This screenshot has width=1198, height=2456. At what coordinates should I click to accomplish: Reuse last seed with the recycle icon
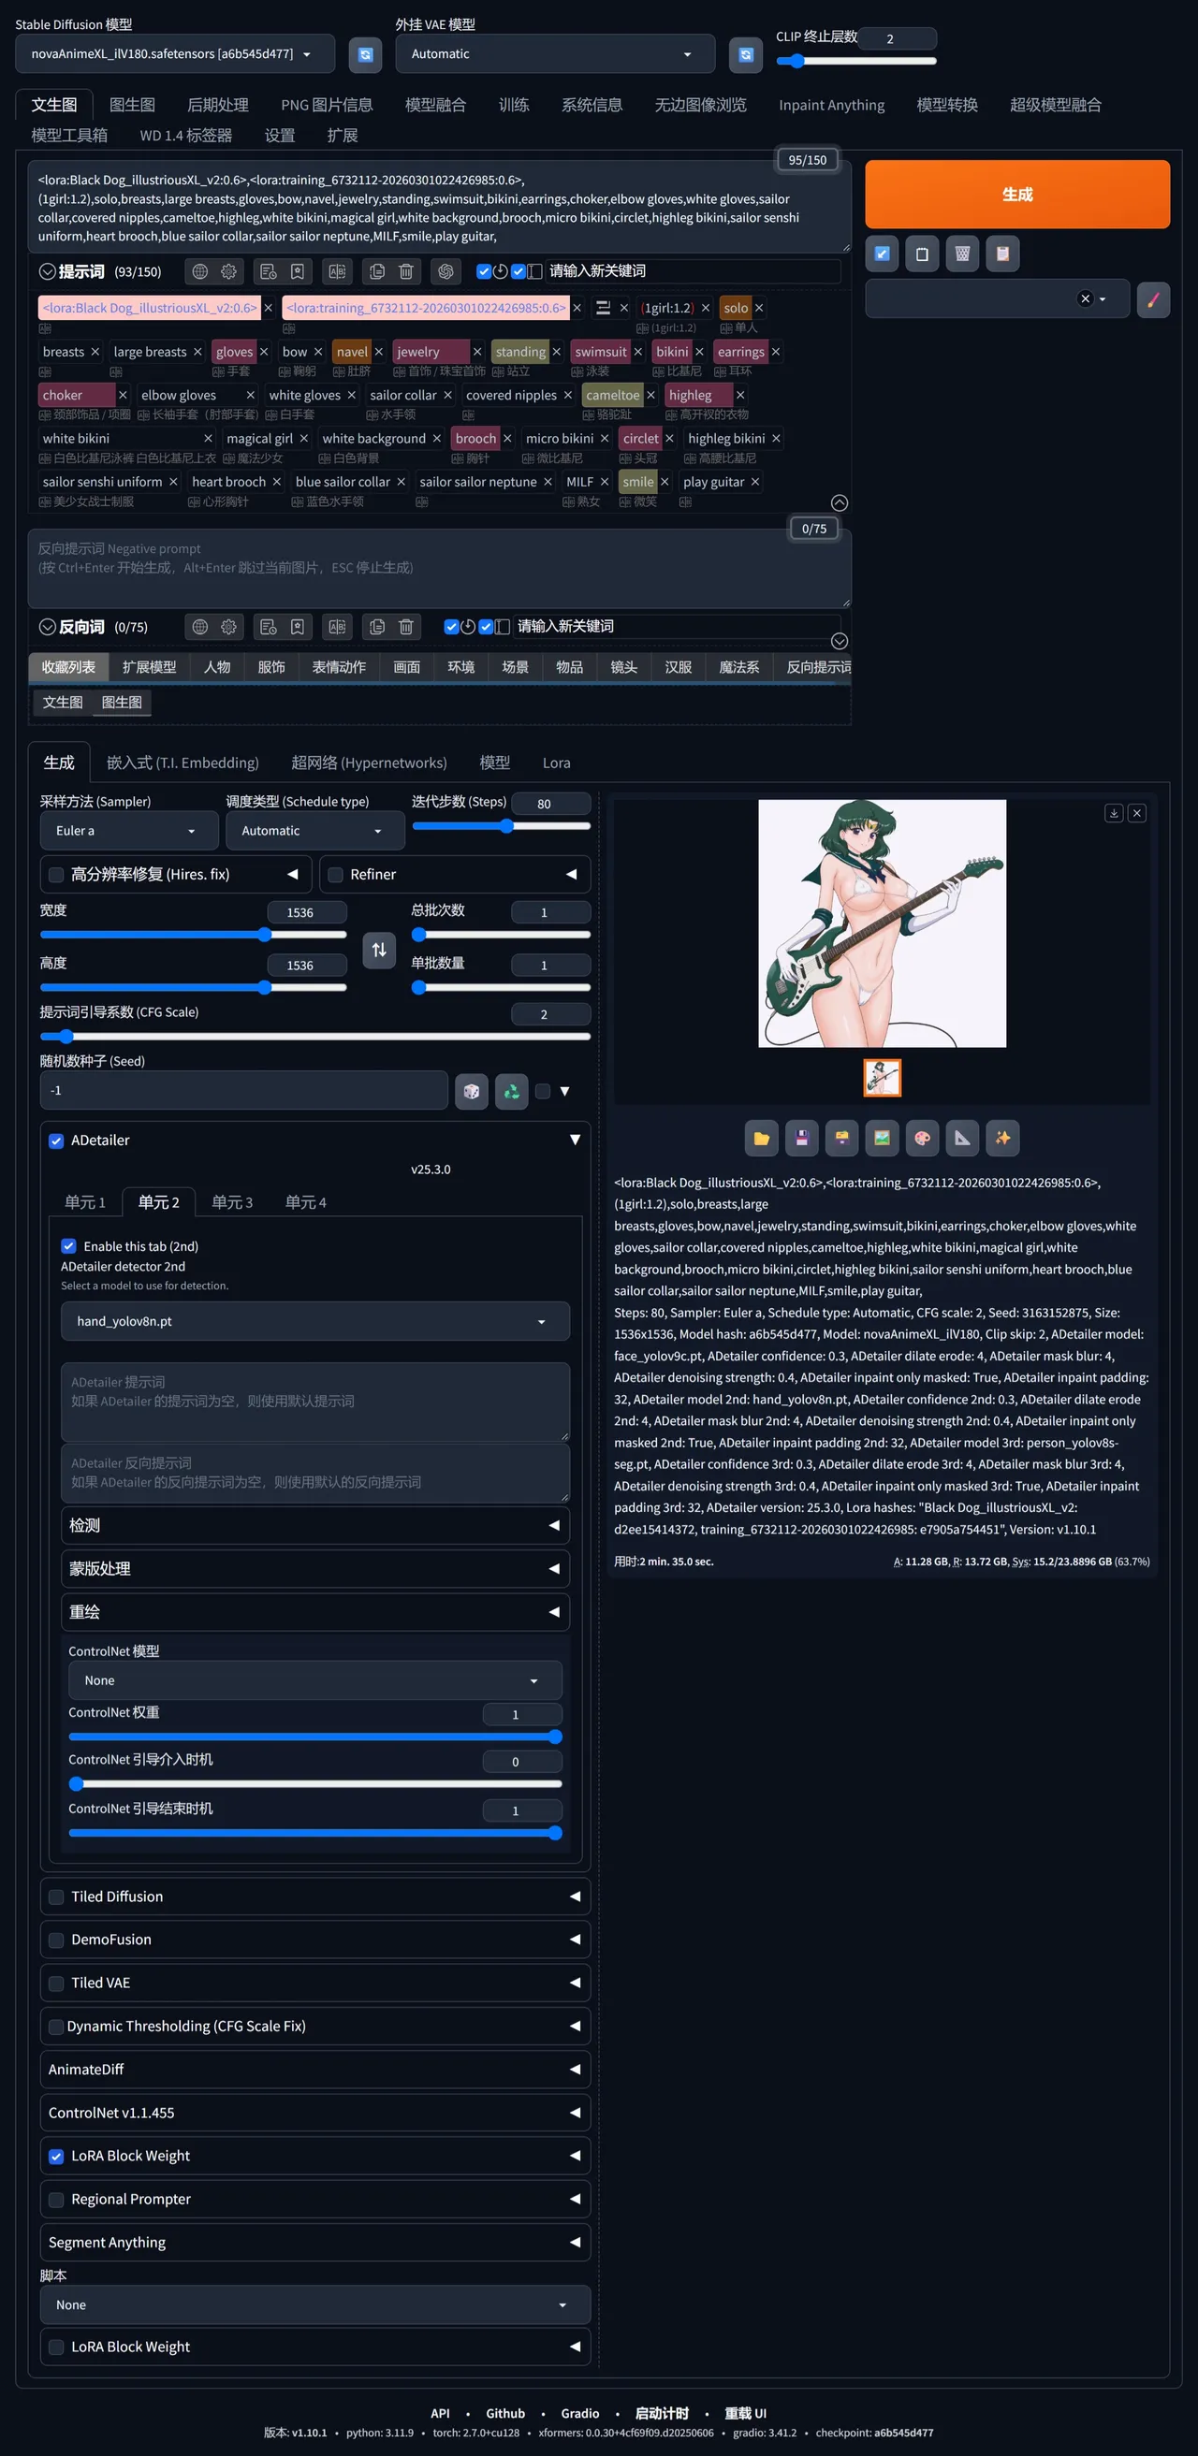coord(511,1091)
